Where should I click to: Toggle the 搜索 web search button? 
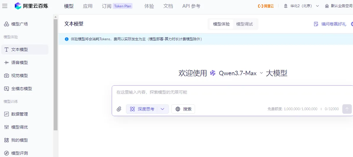(183, 109)
